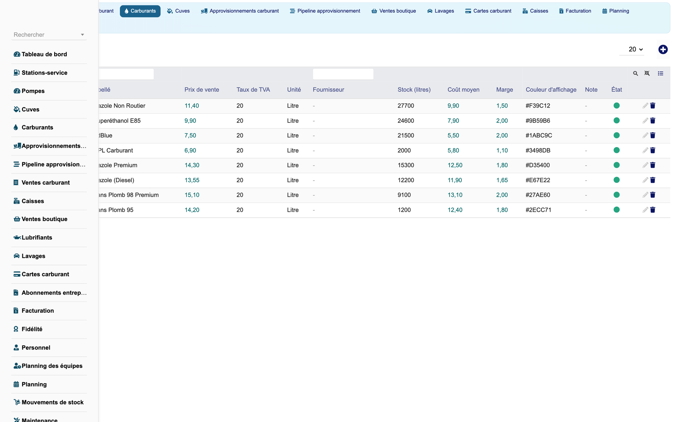The height and width of the screenshot is (422, 676).
Task: Click the #F39C12 color value
Action: (537, 106)
